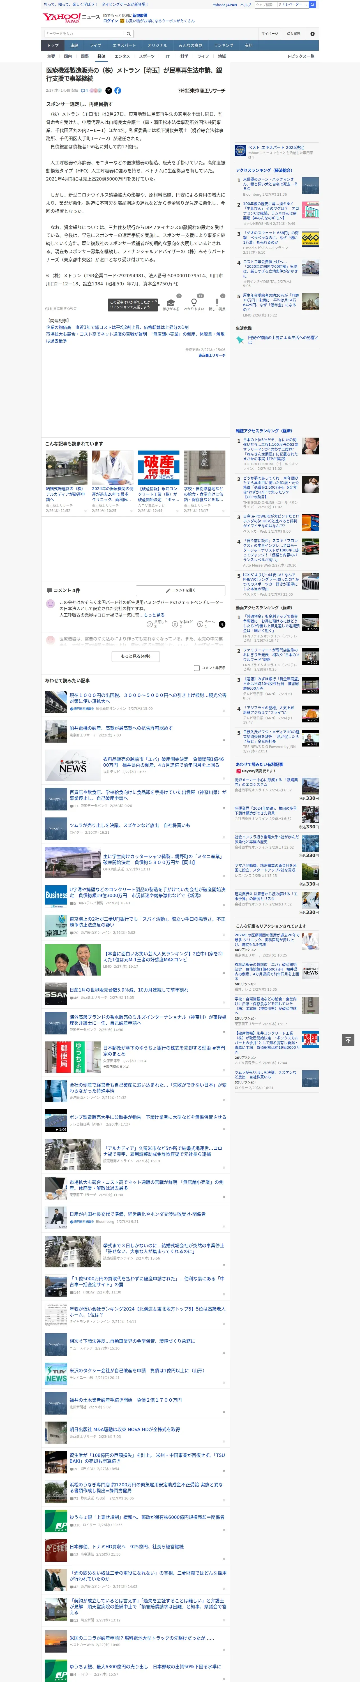Click the コメントを書く button

click(180, 590)
